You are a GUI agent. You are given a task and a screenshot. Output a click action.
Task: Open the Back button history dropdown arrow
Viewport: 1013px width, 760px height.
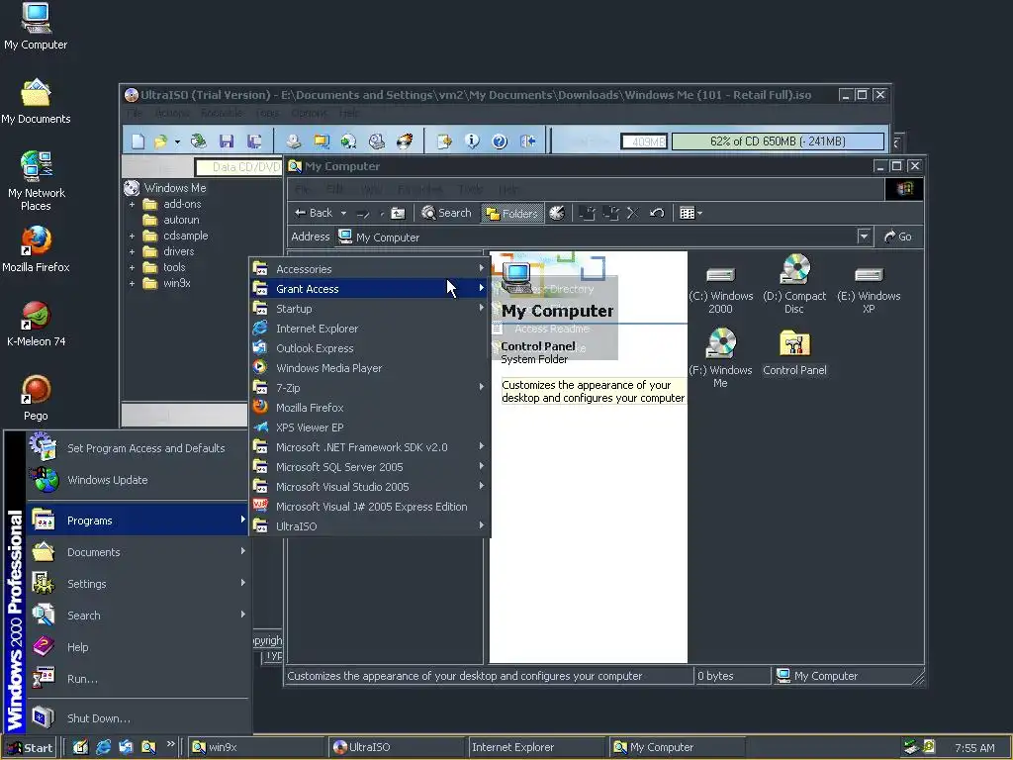pos(343,214)
